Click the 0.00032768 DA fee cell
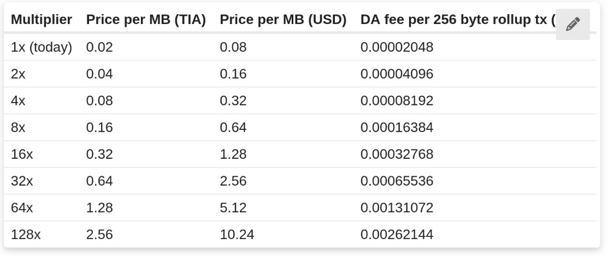Screen dimensions: 608x256 tap(397, 154)
